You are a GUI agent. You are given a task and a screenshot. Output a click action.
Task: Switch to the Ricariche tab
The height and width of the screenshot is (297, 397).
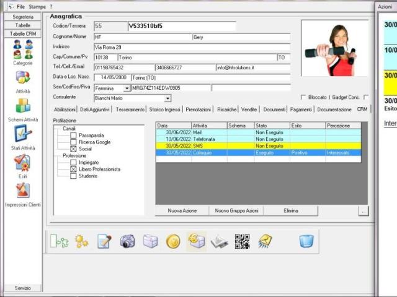pyautogui.click(x=227, y=110)
